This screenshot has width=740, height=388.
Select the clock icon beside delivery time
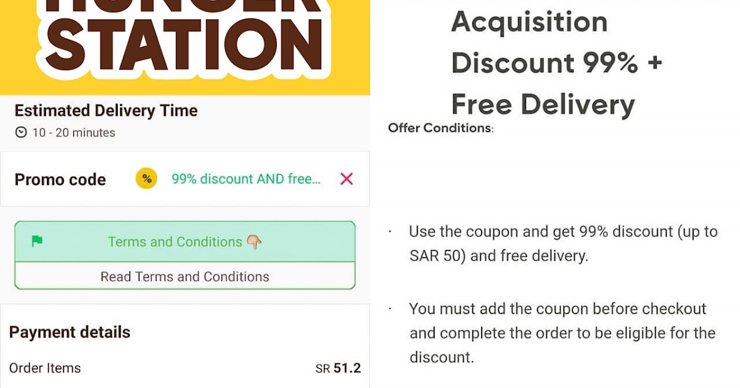click(20, 132)
